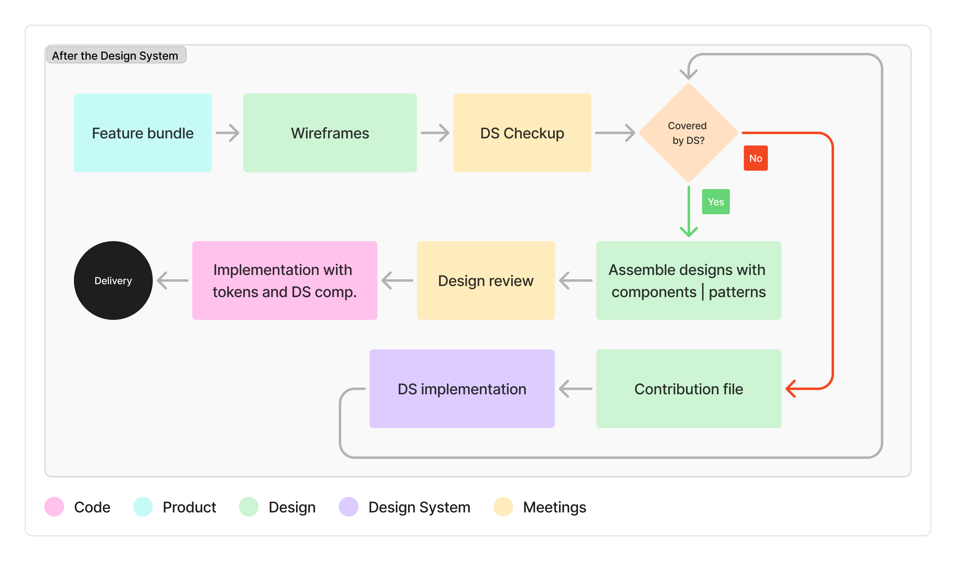Viewport: 956px width, 561px height.
Task: Click the black Delivery circle
Action: [113, 280]
